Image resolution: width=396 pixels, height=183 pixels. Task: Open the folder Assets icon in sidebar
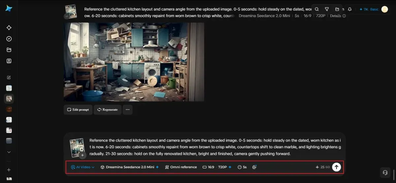(x=9, y=50)
